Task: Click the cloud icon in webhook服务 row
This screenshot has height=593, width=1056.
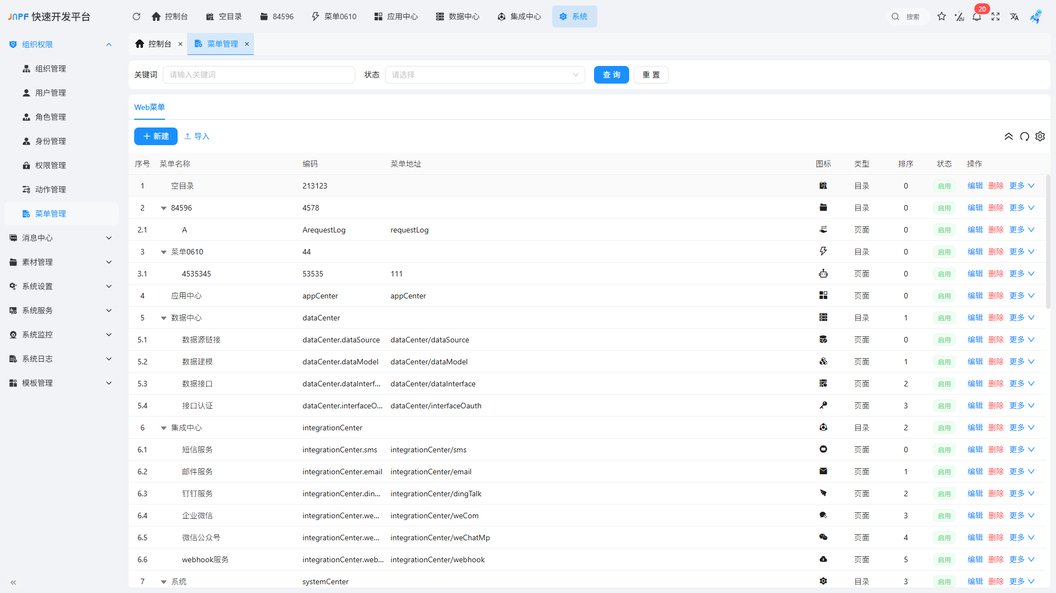Action: 823,559
